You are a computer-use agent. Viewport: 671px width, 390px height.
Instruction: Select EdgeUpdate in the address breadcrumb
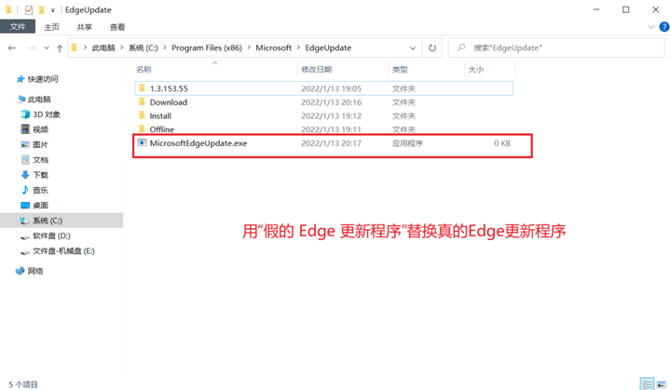pos(328,47)
